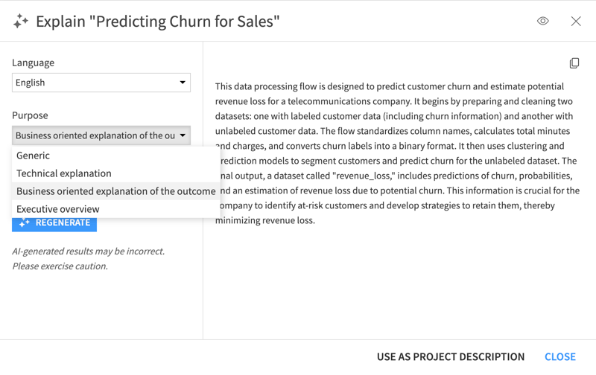Viewport: 596px width, 375px height.
Task: Select the Executive overview option
Action: pyautogui.click(x=58, y=209)
